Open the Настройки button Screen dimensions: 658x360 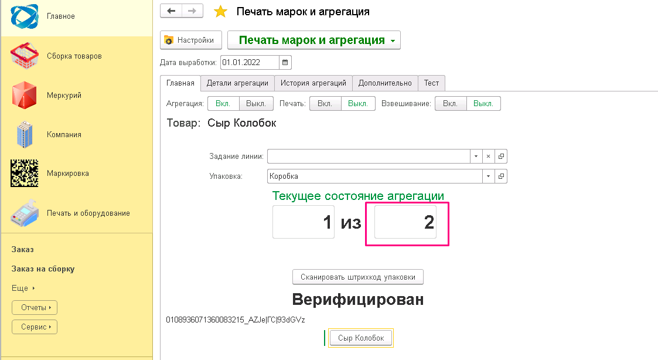coord(190,40)
